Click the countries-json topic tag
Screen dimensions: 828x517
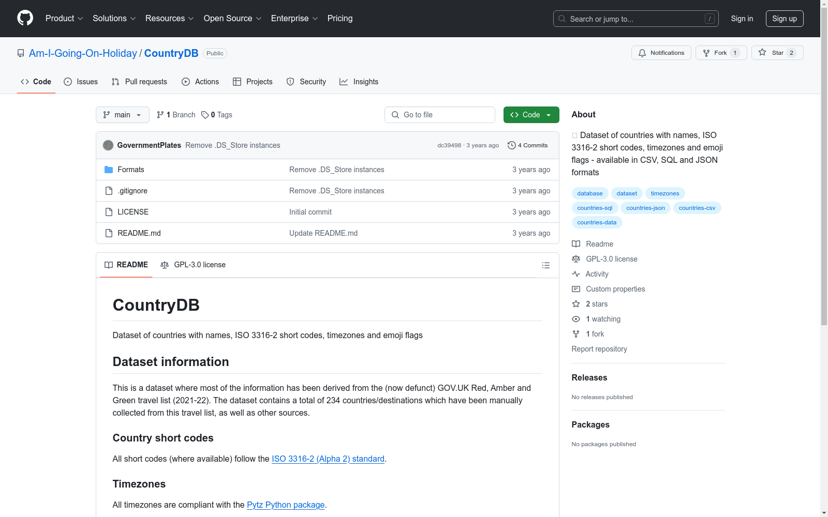[x=646, y=208]
